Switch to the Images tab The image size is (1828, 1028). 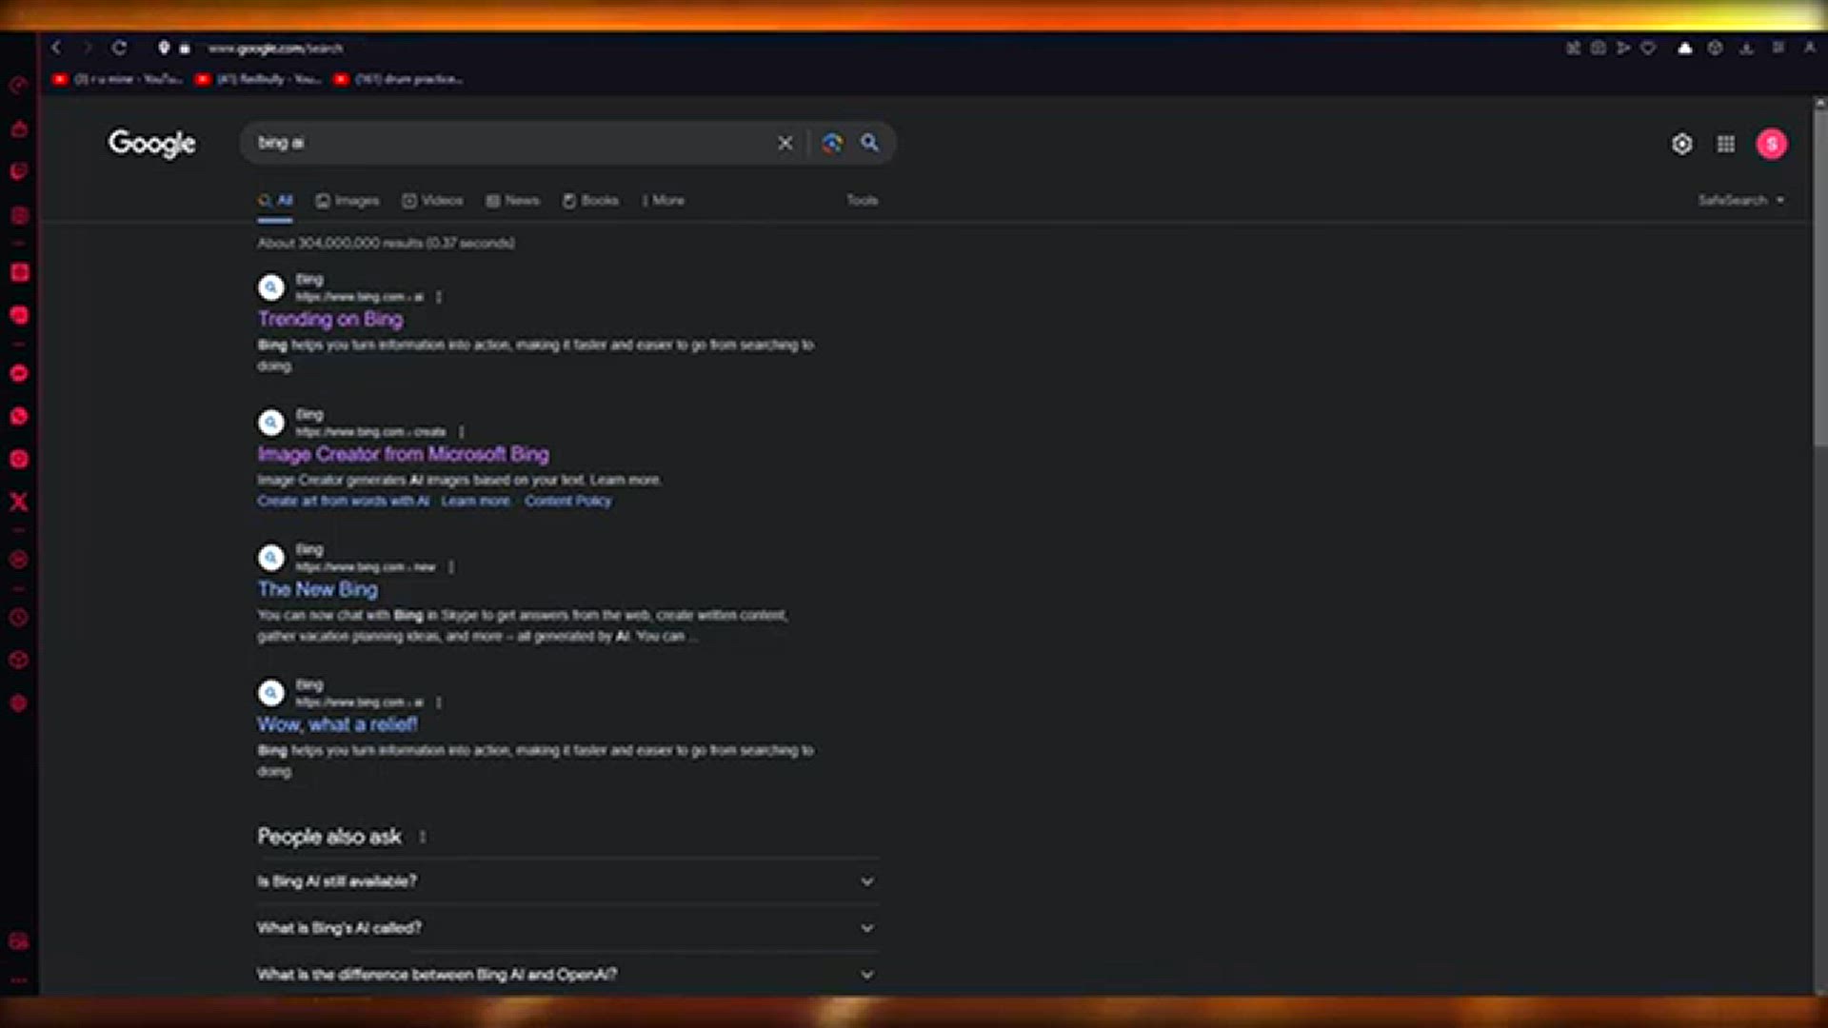pyautogui.click(x=348, y=201)
